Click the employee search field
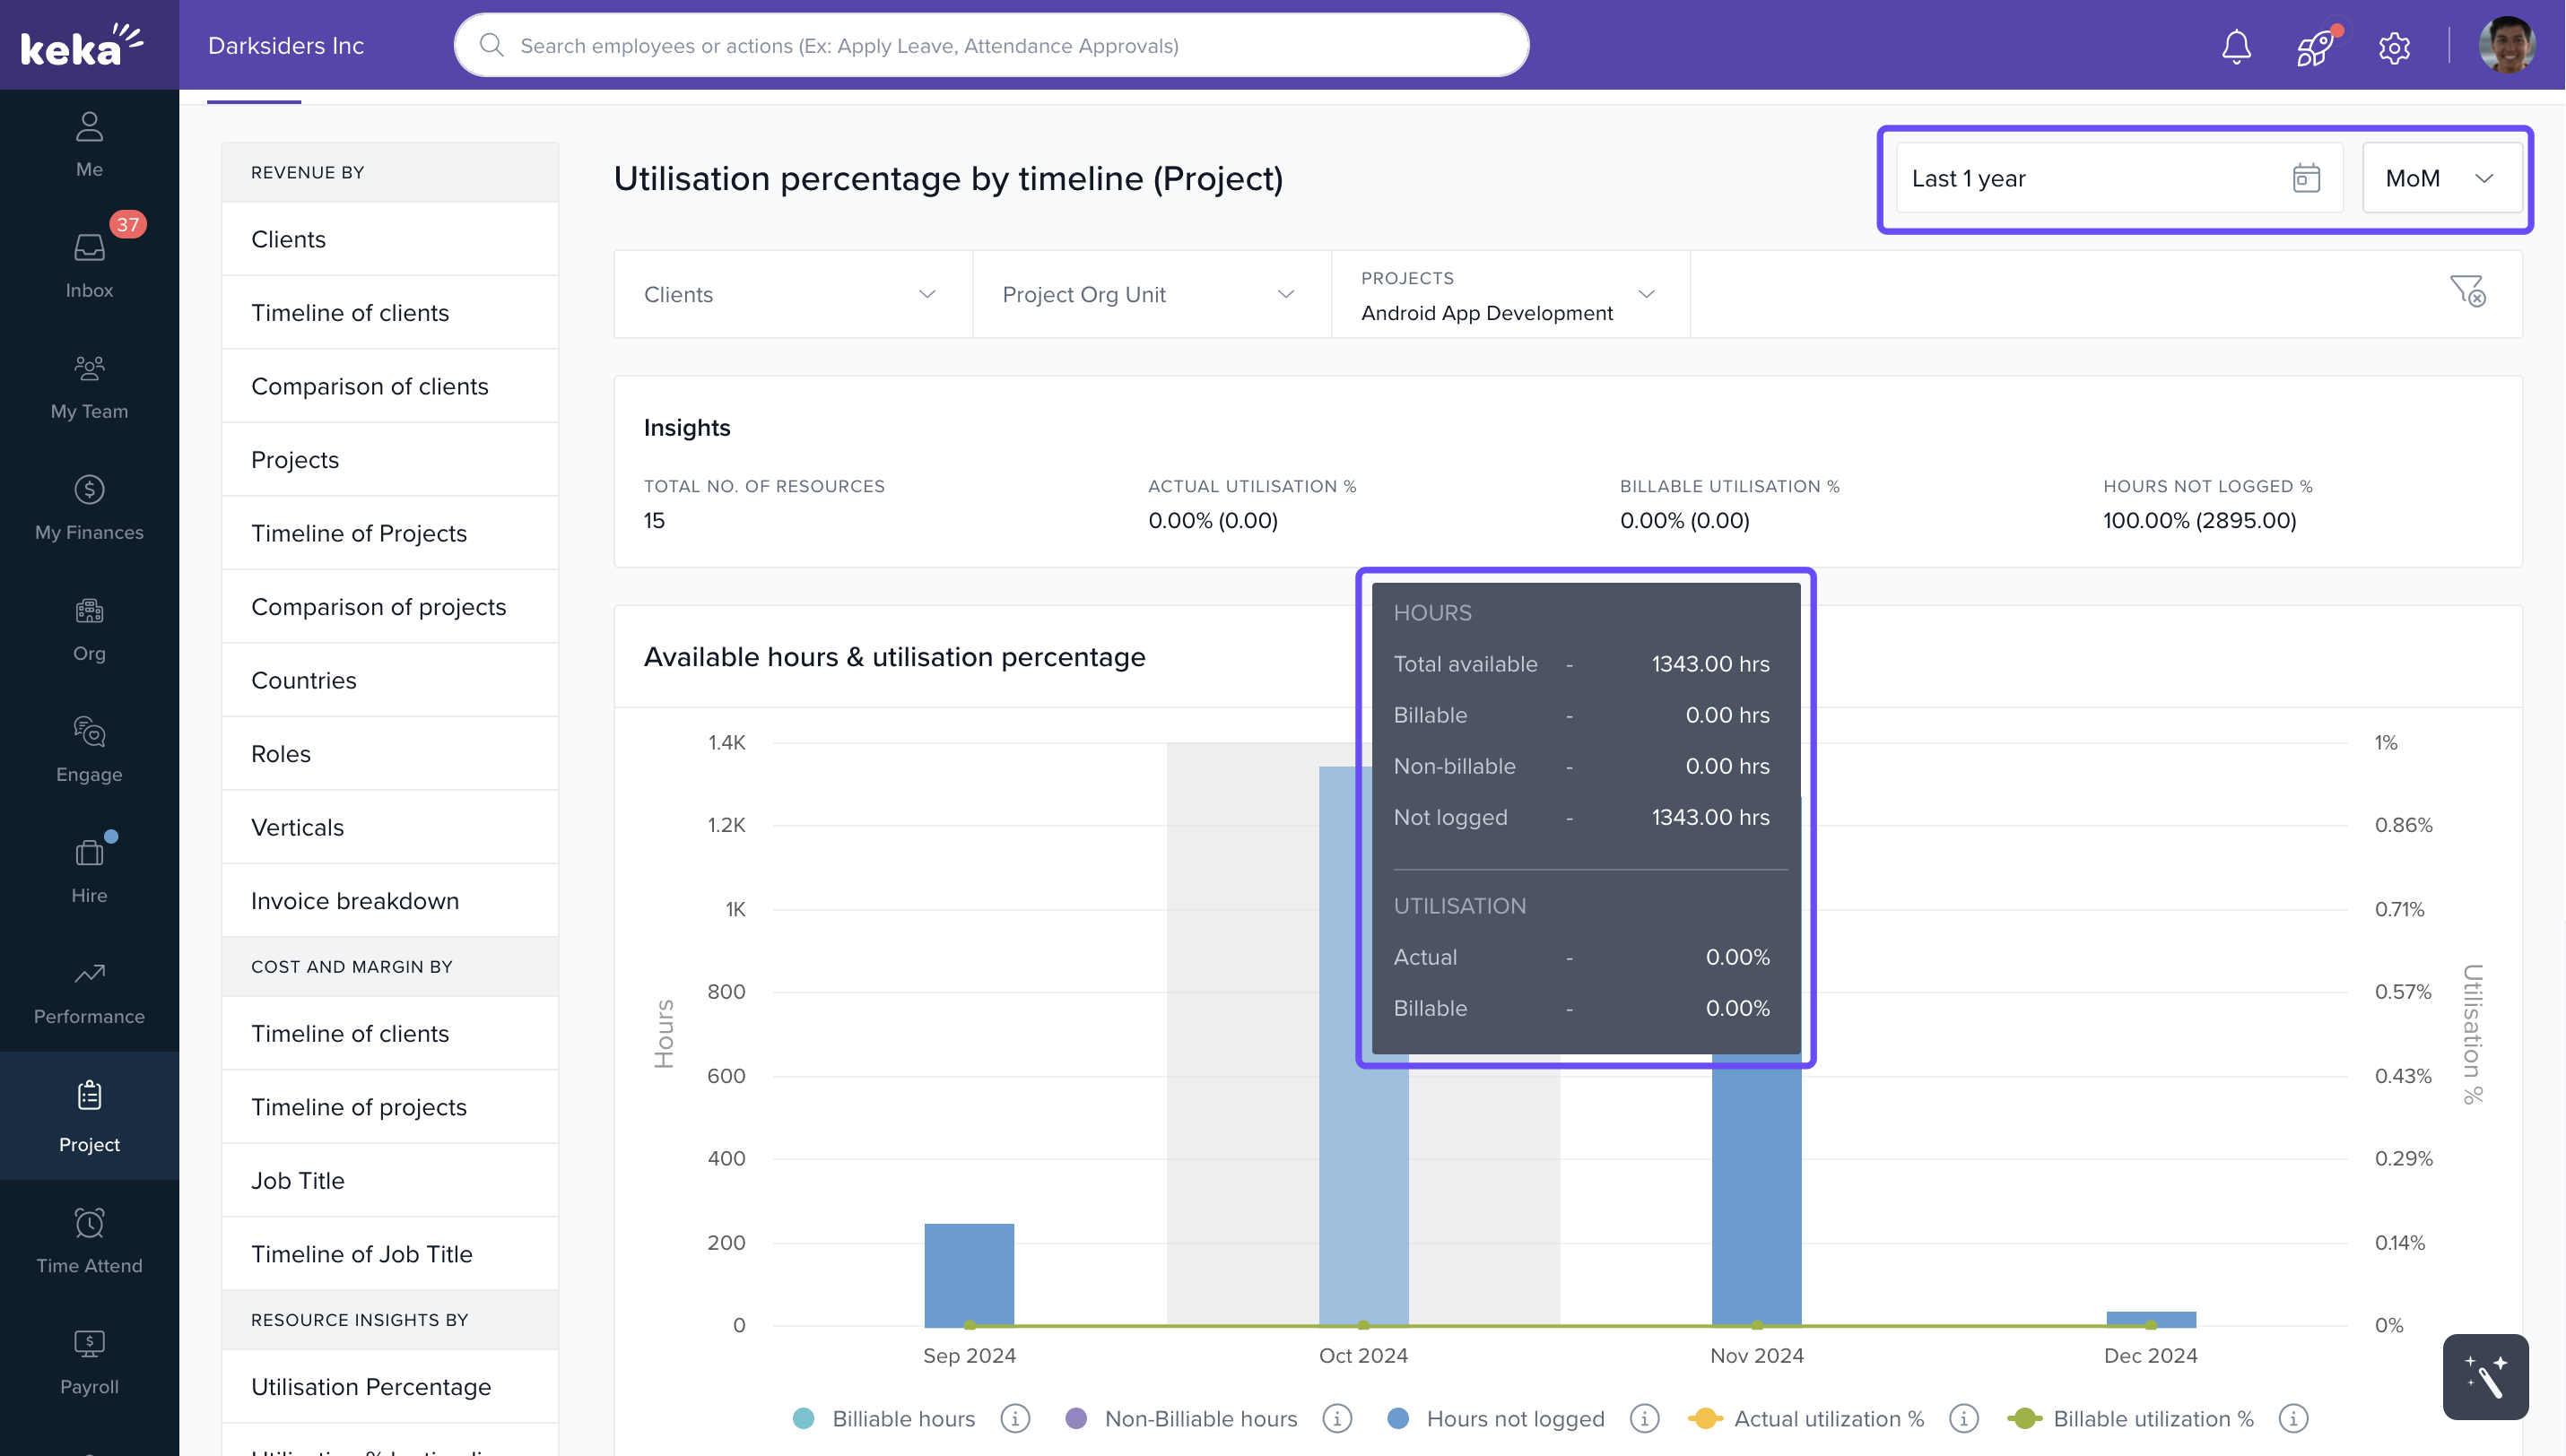Image resolution: width=2566 pixels, height=1456 pixels. click(990, 46)
